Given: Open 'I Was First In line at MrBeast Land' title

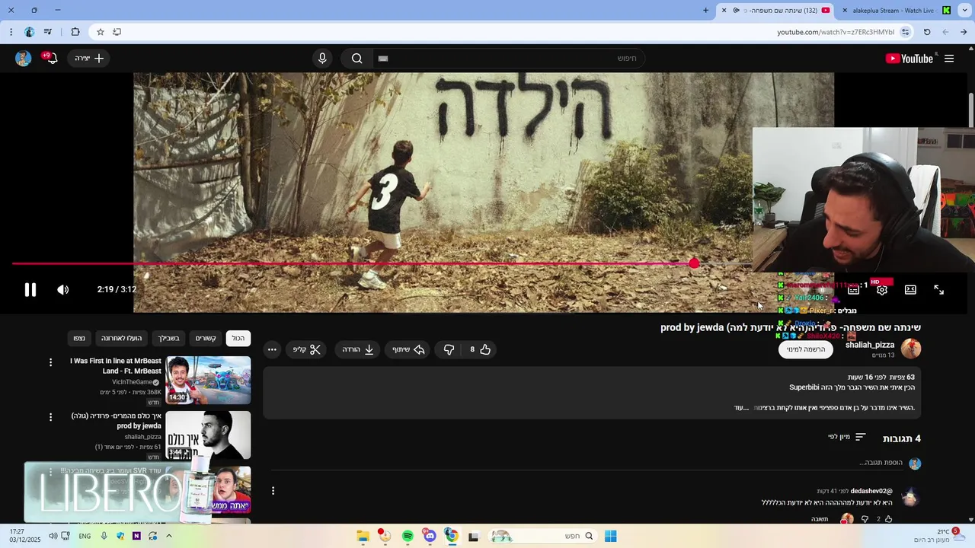Looking at the screenshot, I should click(x=116, y=366).
